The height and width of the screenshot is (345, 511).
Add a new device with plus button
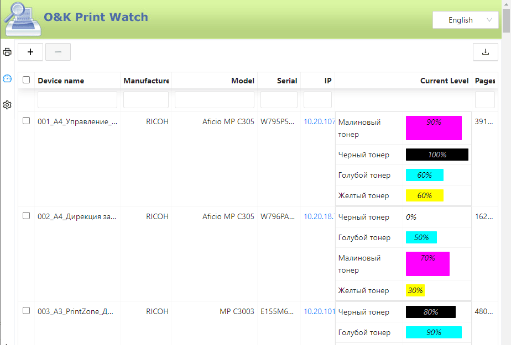coord(30,52)
